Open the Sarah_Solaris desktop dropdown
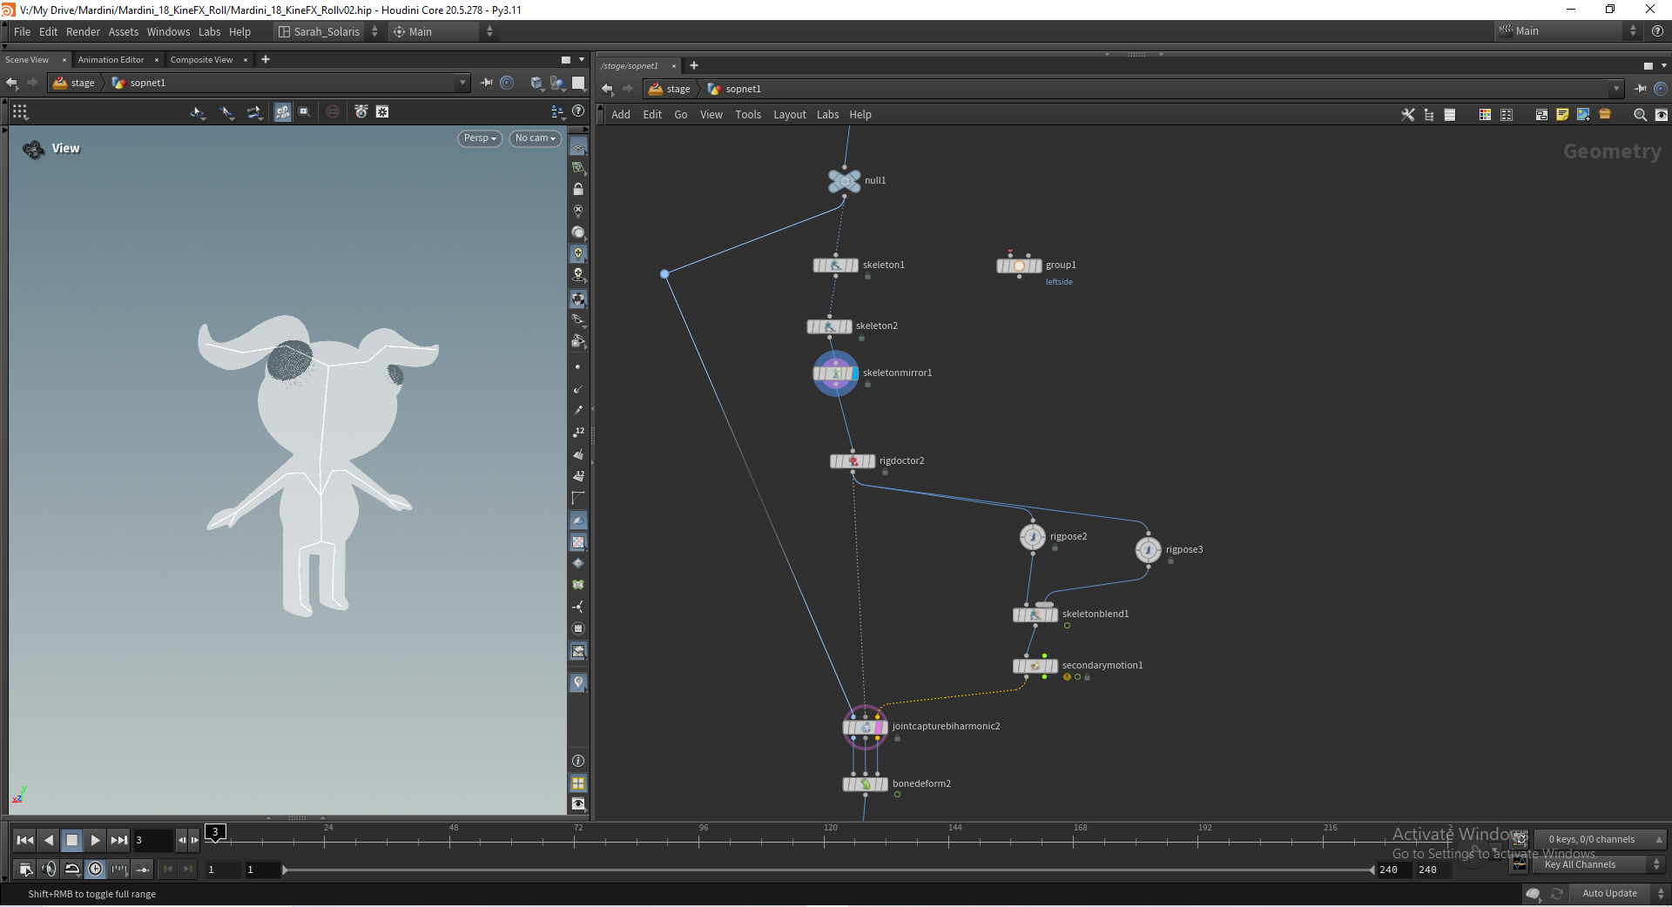This screenshot has height=907, width=1672. pyautogui.click(x=327, y=31)
